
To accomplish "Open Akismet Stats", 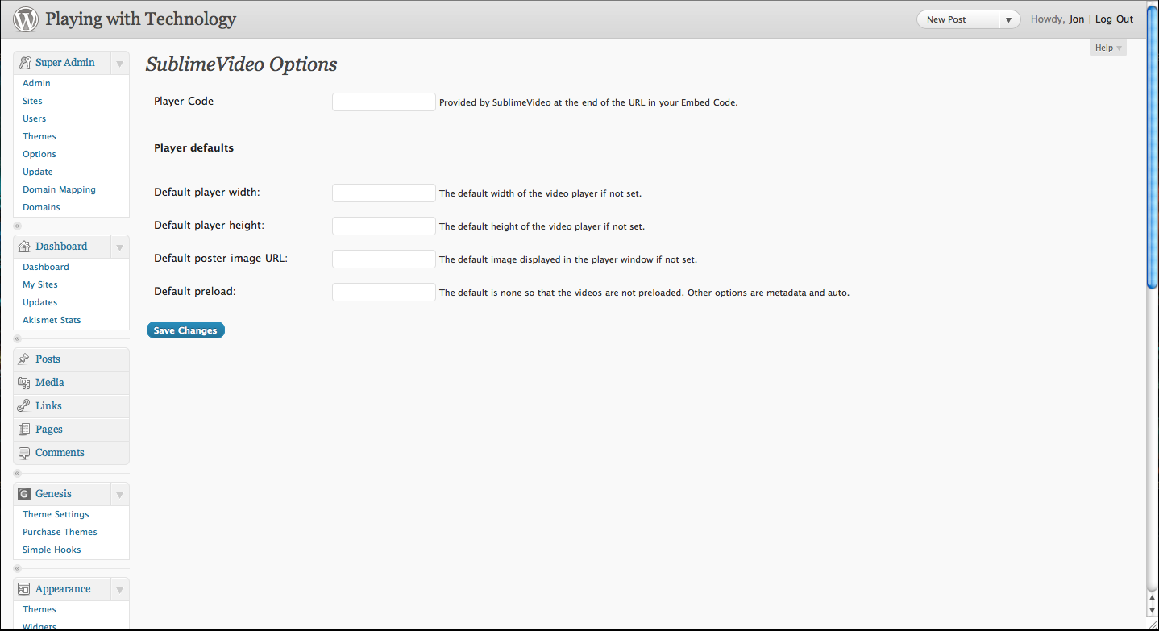I will pos(52,320).
